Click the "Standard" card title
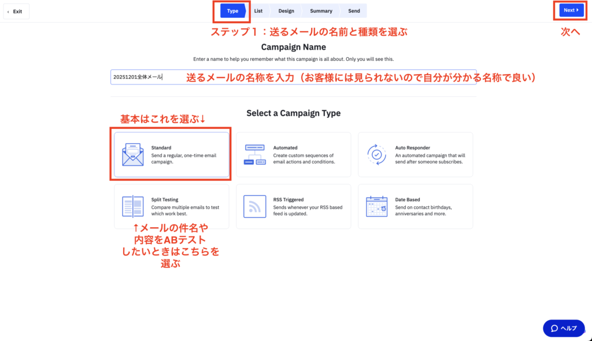 [161, 147]
